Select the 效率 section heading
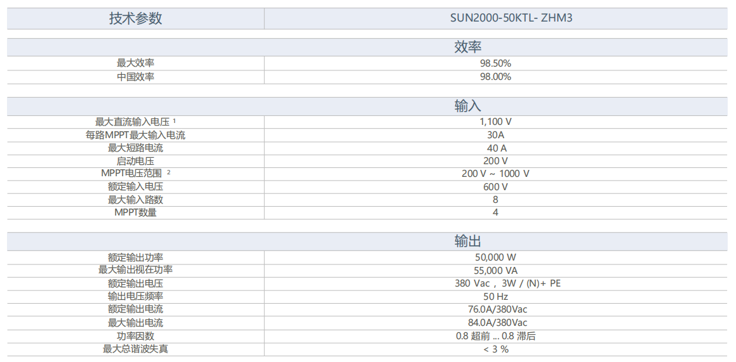This screenshot has width=736, height=362. point(468,47)
